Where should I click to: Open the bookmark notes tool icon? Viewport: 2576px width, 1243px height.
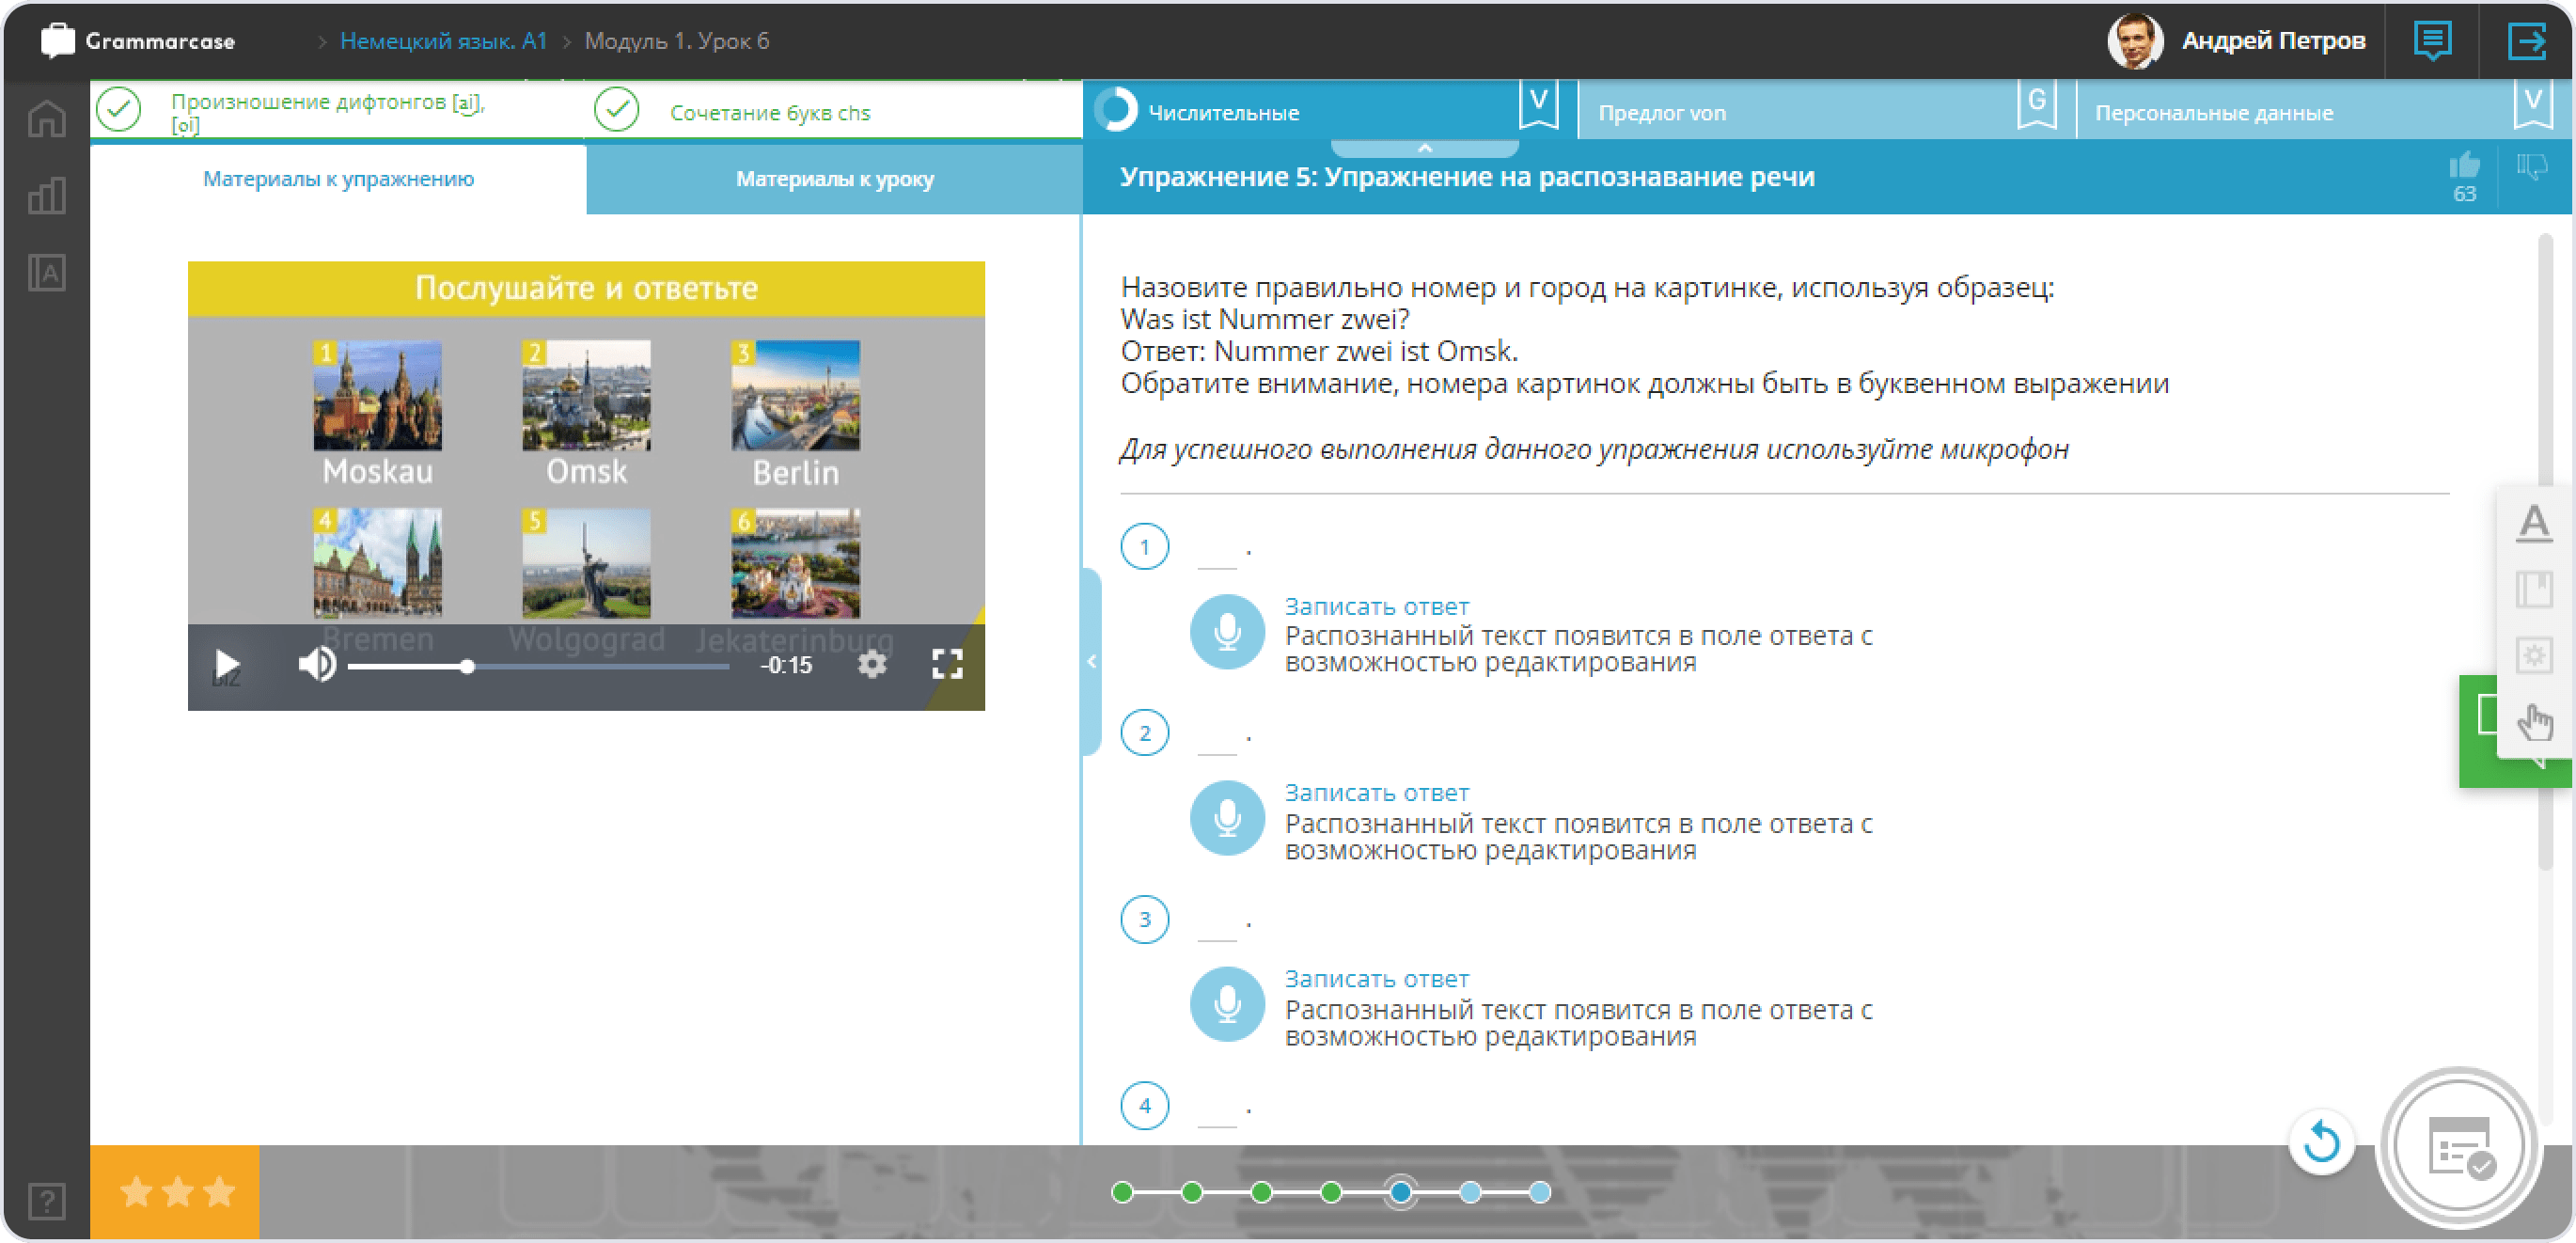[2533, 589]
